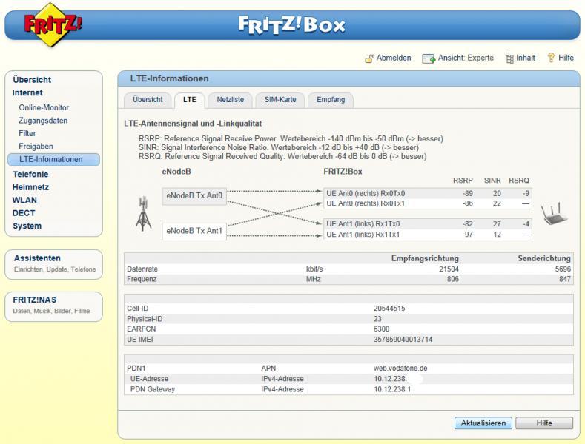Click the SINR column header
Screen dimensions: 585x444
tap(492, 181)
